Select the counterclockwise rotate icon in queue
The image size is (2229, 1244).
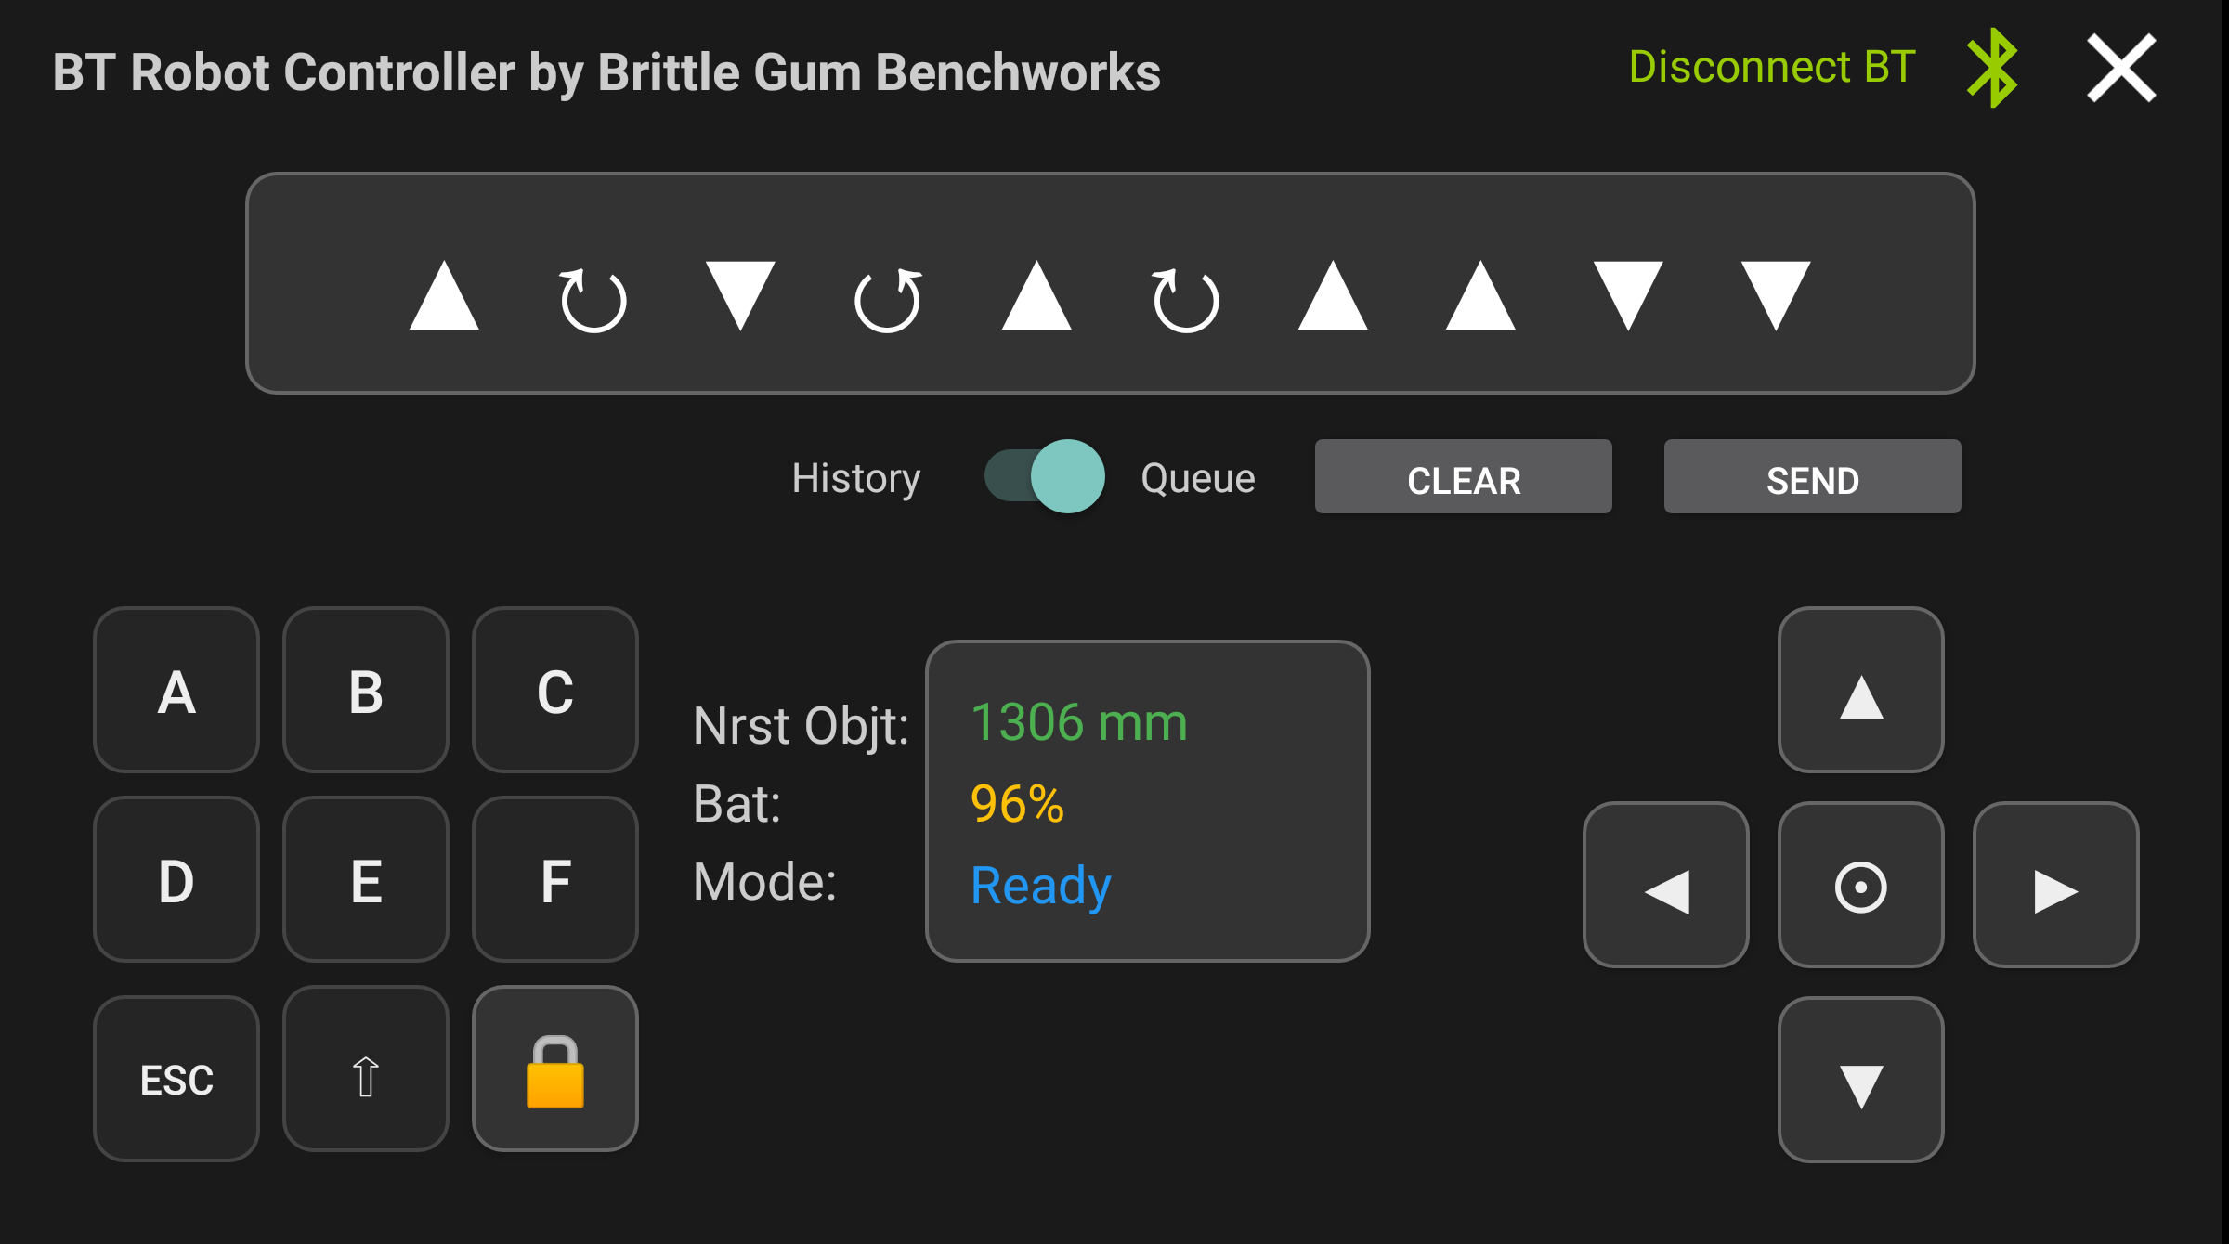[x=888, y=299]
